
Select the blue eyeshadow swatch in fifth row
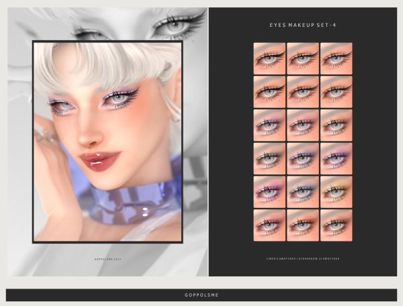pyautogui.click(x=303, y=192)
